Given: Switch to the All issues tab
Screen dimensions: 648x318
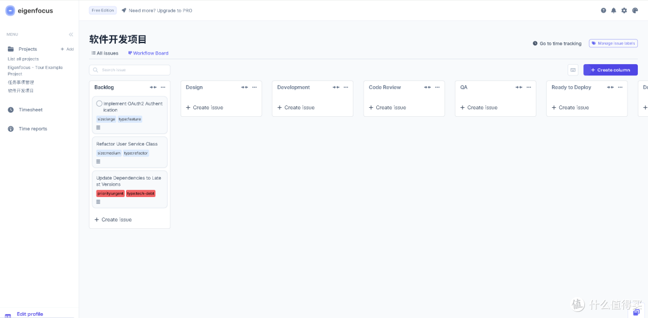Looking at the screenshot, I should pyautogui.click(x=105, y=53).
